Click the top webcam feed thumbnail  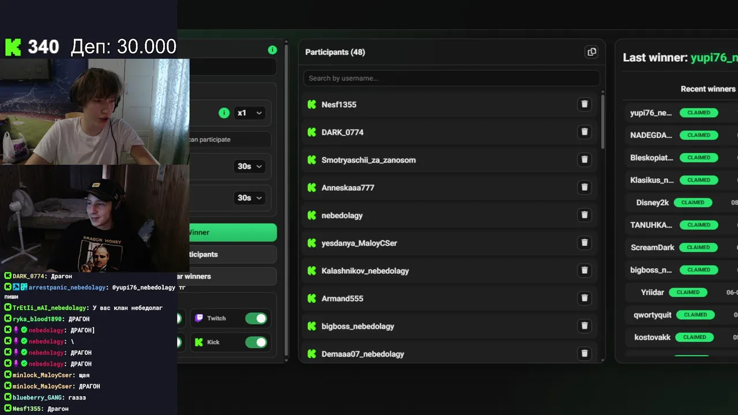[x=95, y=112]
